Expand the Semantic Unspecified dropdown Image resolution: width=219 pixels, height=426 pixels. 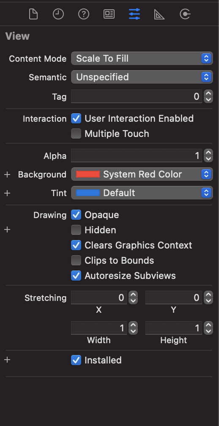(142, 77)
